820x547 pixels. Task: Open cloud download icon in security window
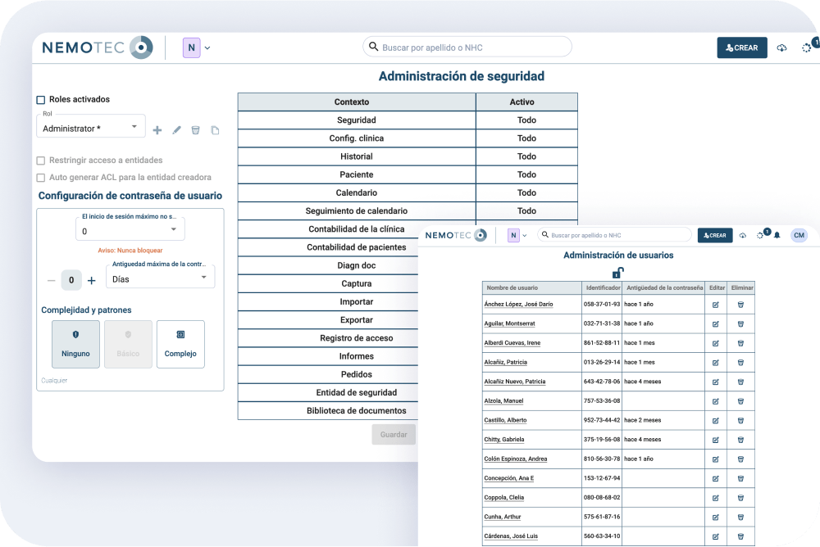coord(781,47)
